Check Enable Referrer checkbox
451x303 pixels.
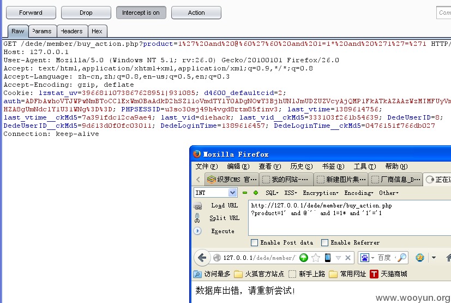(x=324, y=242)
